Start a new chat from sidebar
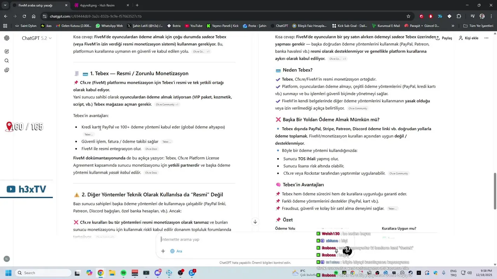 [x=7, y=51]
